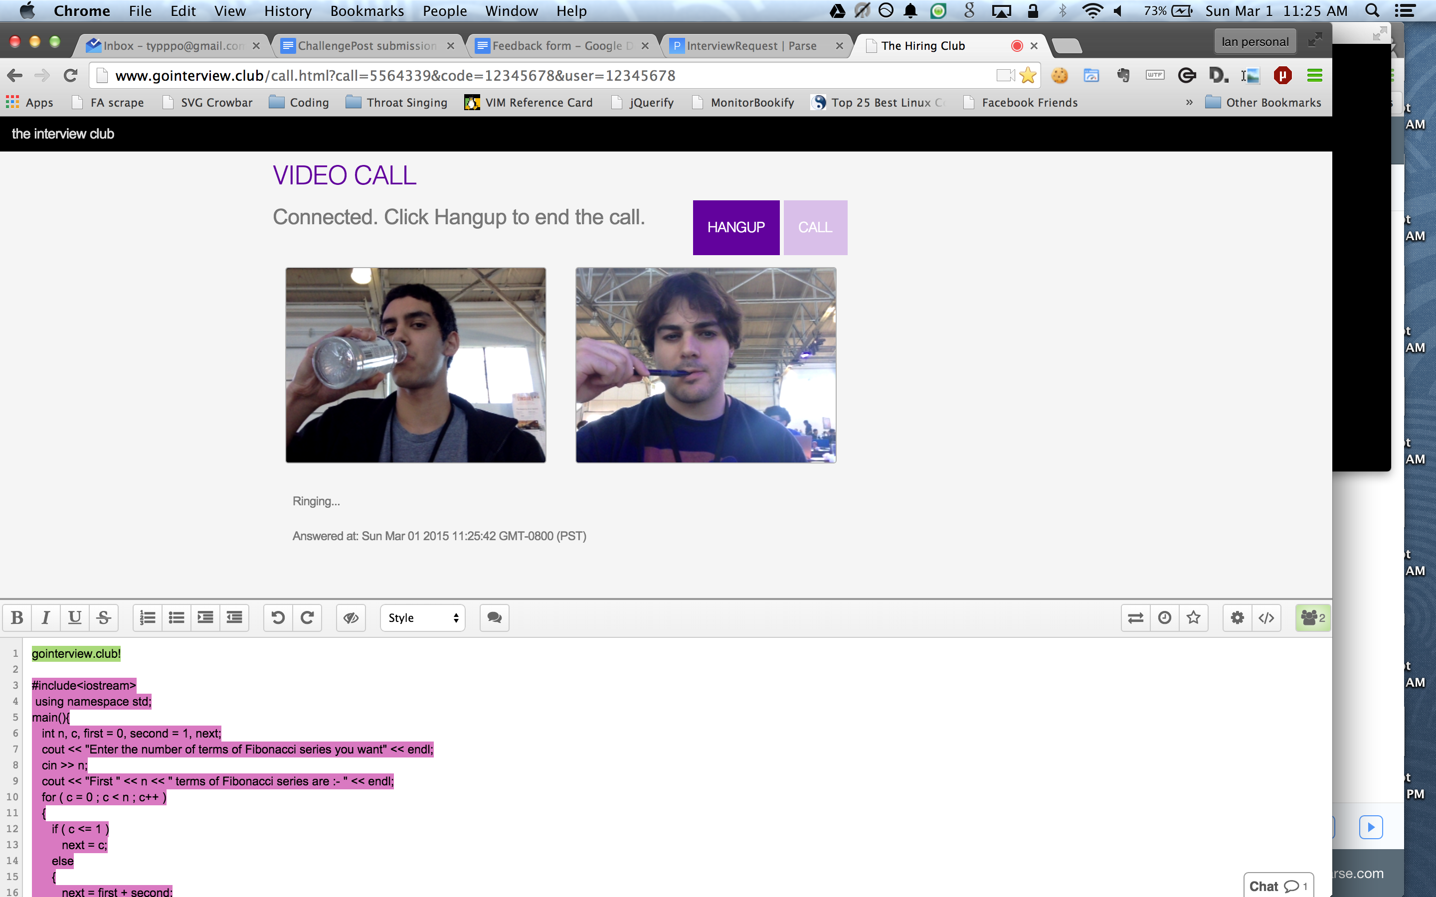Open the Style dropdown

click(x=422, y=617)
